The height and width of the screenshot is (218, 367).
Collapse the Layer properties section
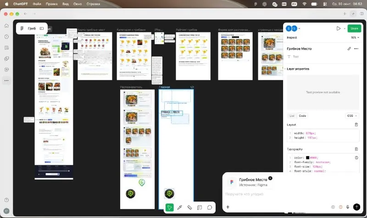(285, 69)
